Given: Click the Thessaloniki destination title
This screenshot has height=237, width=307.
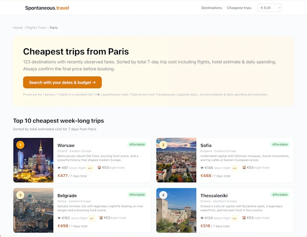Looking at the screenshot, I should coord(214,195).
